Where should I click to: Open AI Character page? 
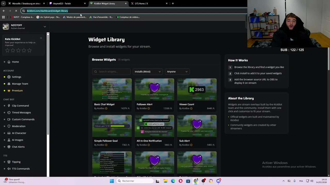(x=17, y=133)
